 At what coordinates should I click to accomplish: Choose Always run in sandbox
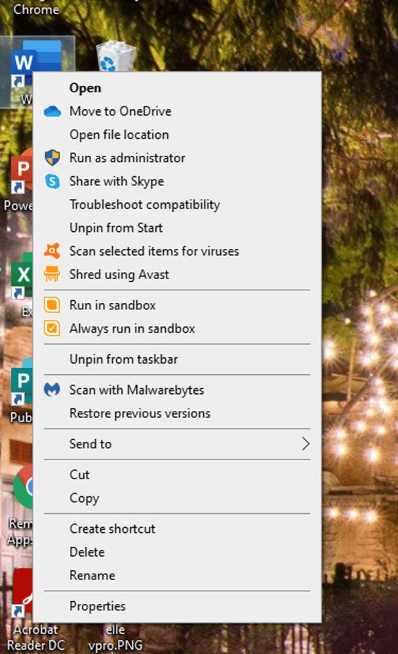pos(177,328)
